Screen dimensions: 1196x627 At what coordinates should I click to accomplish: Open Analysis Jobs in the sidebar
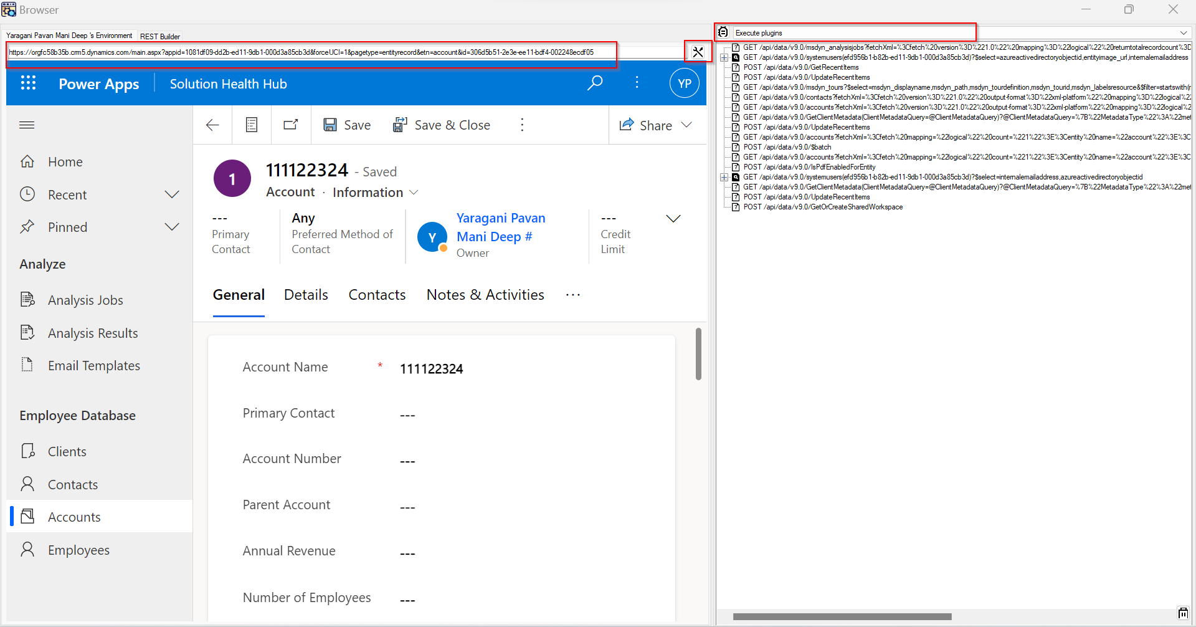(x=85, y=300)
